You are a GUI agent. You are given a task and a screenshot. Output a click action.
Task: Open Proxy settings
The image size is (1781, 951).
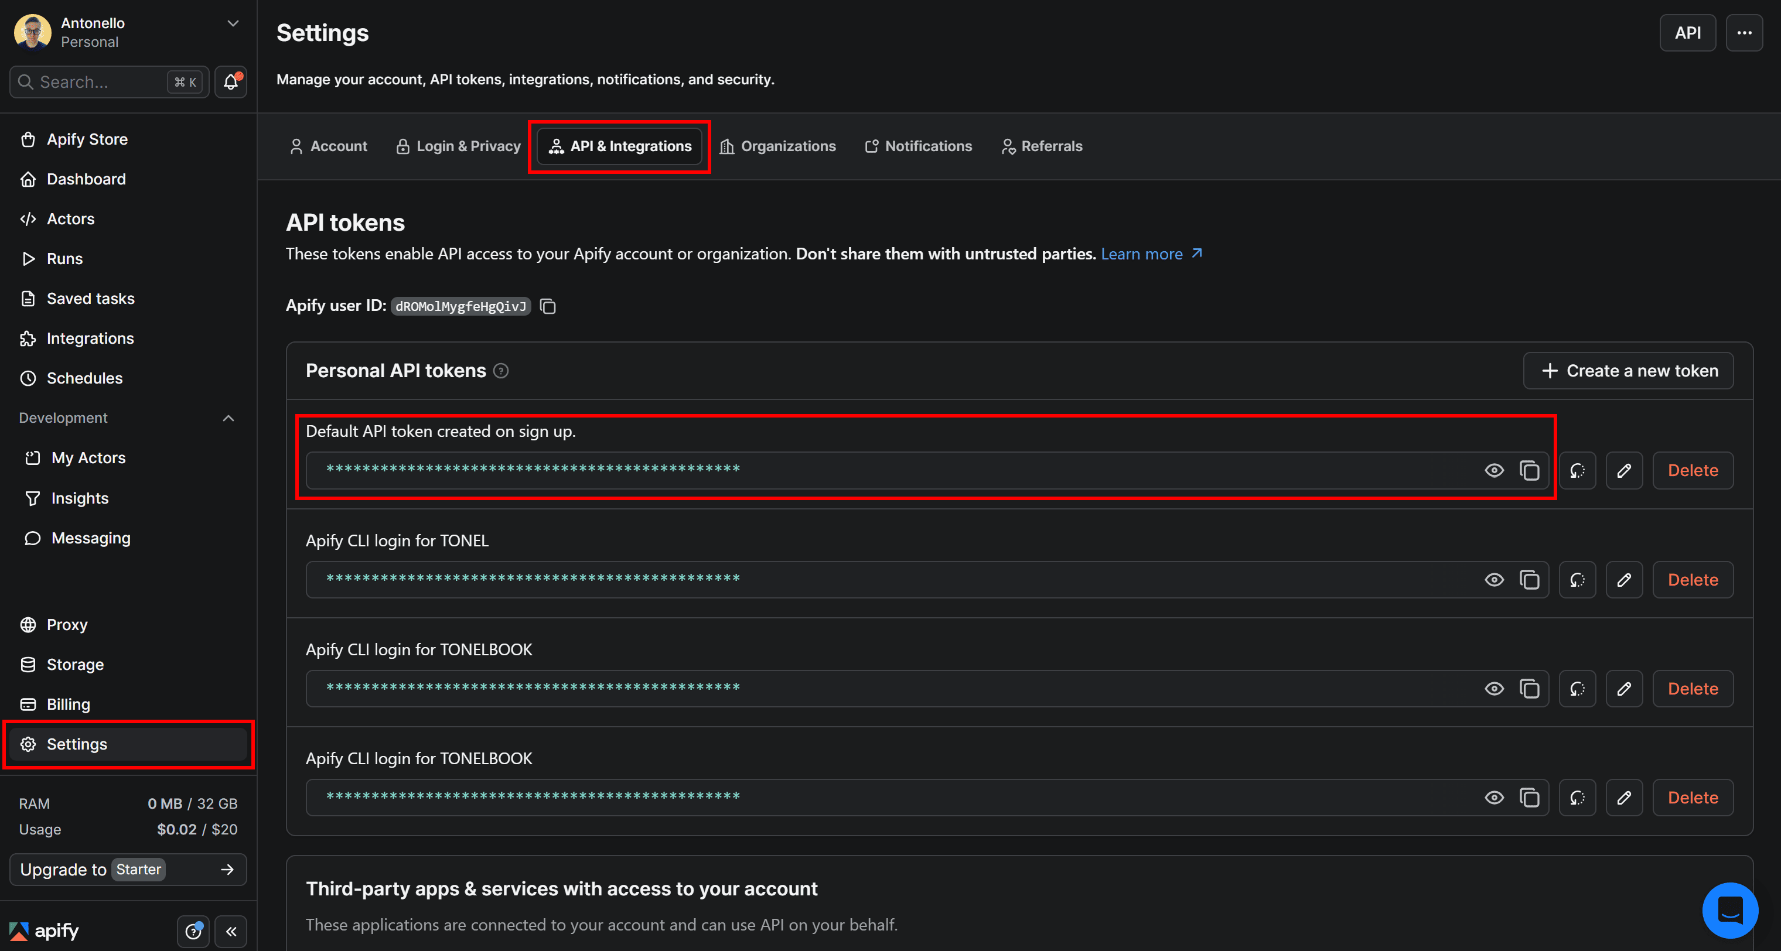click(x=128, y=625)
